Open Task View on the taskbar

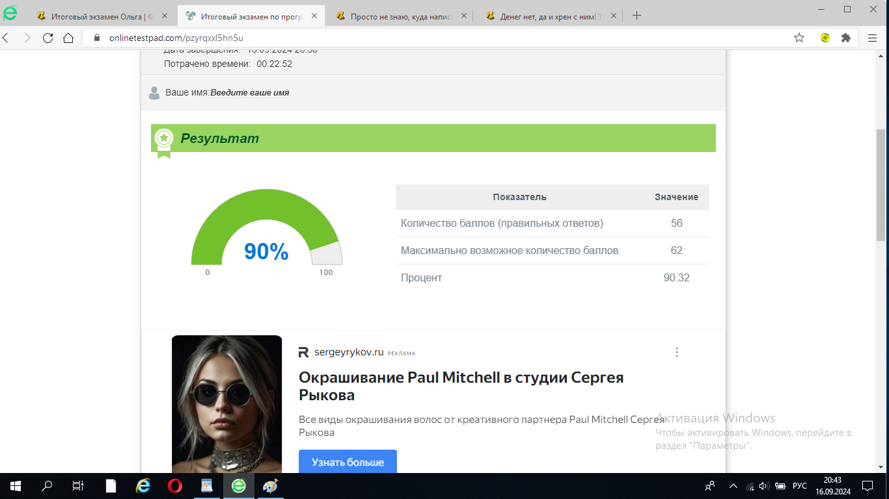click(x=77, y=486)
